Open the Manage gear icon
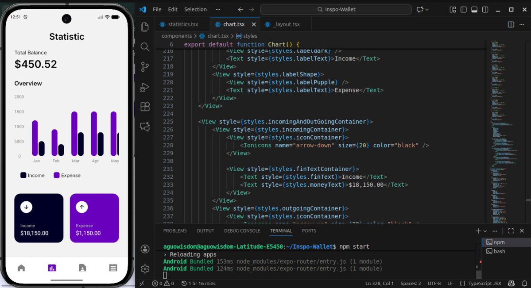 click(145, 269)
